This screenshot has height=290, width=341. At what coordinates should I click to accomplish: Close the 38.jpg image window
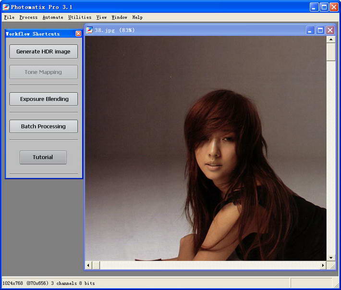click(x=330, y=30)
